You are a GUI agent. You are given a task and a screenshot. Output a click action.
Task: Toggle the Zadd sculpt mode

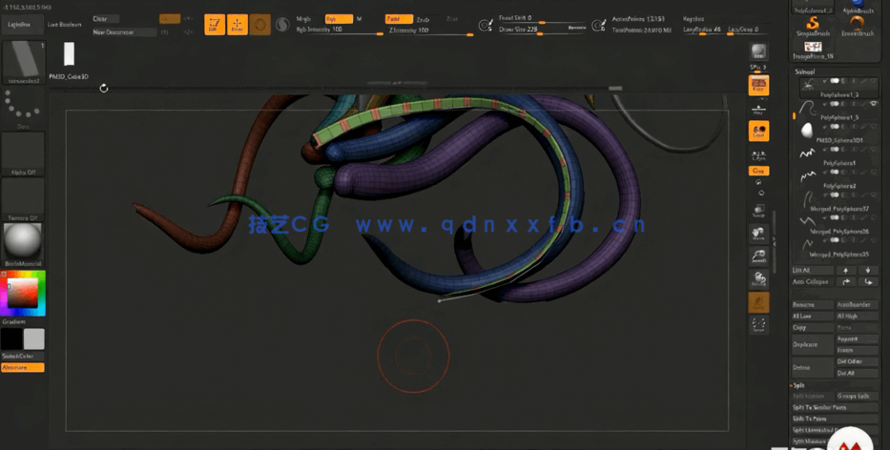click(399, 19)
